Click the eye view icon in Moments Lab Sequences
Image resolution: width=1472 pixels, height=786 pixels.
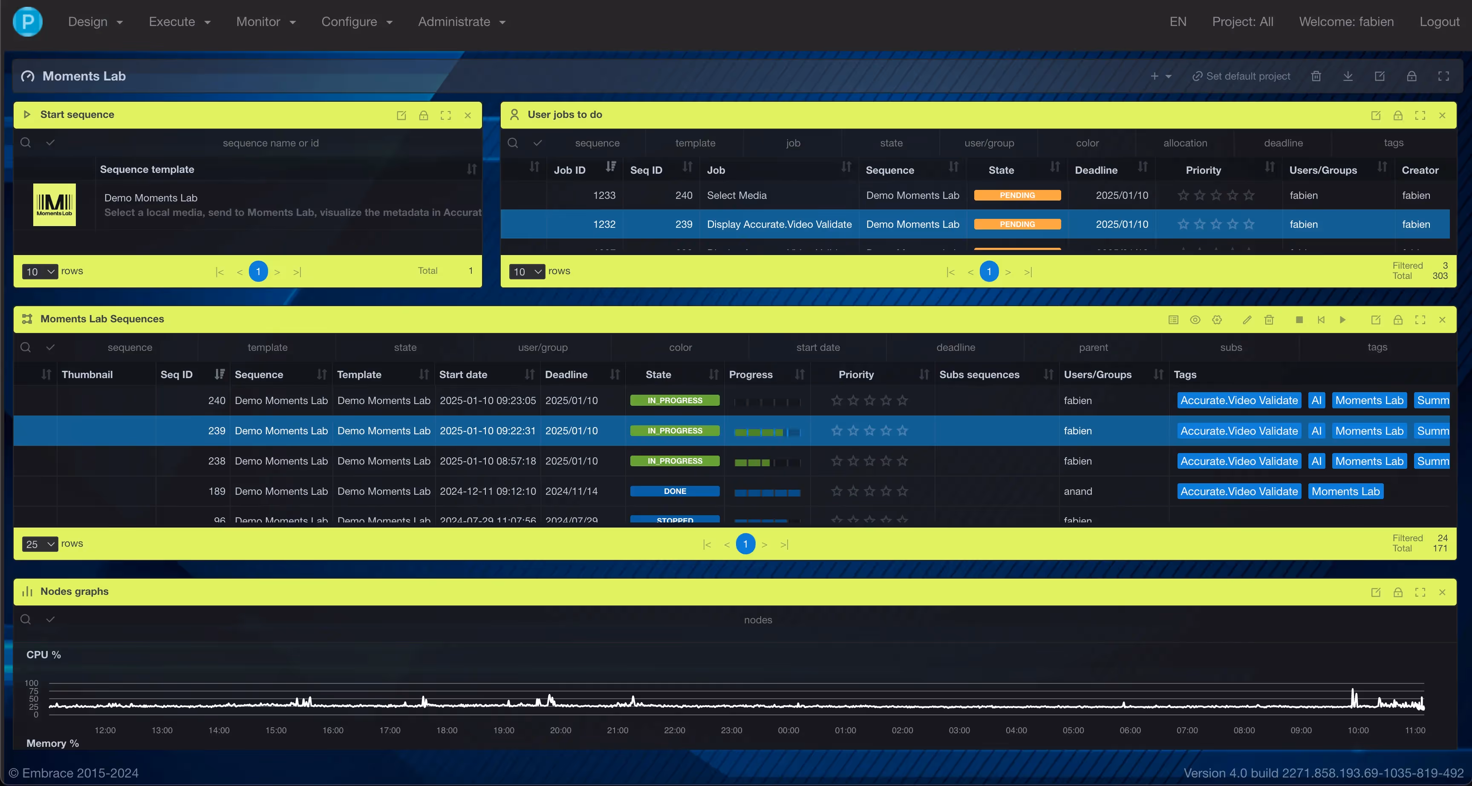click(x=1195, y=320)
